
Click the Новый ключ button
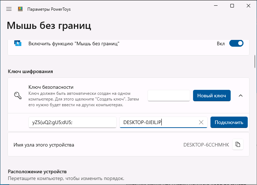click(212, 96)
